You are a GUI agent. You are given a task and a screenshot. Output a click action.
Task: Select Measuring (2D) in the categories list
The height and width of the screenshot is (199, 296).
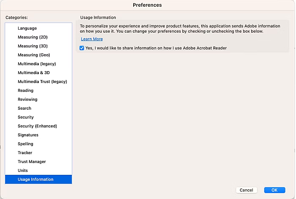33,37
